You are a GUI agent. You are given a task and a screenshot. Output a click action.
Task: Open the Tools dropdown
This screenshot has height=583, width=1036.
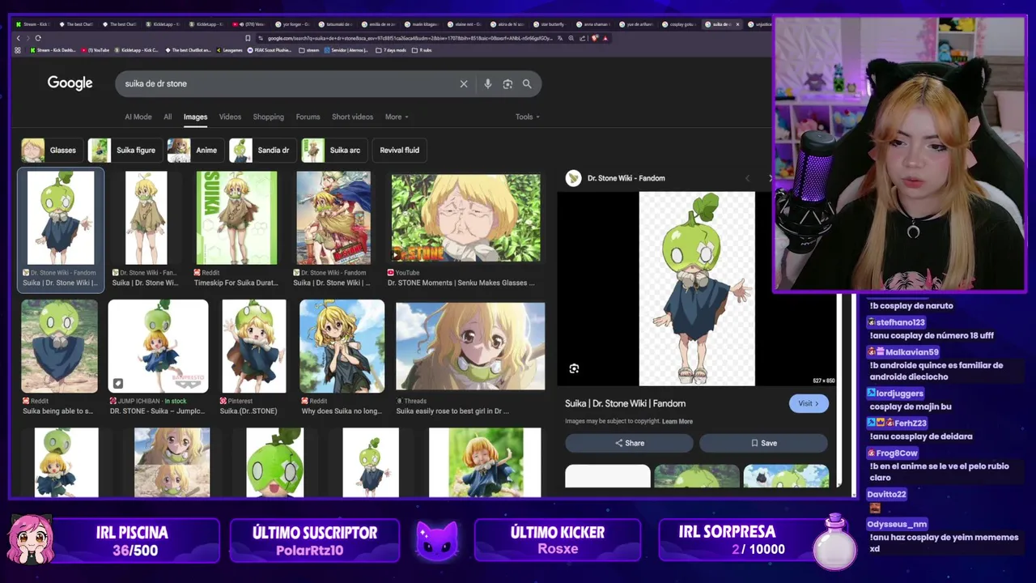[x=528, y=117]
